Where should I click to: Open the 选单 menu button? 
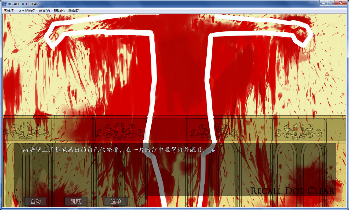(116, 201)
